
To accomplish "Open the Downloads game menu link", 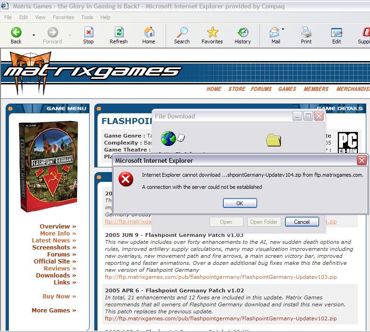I will [56, 276].
